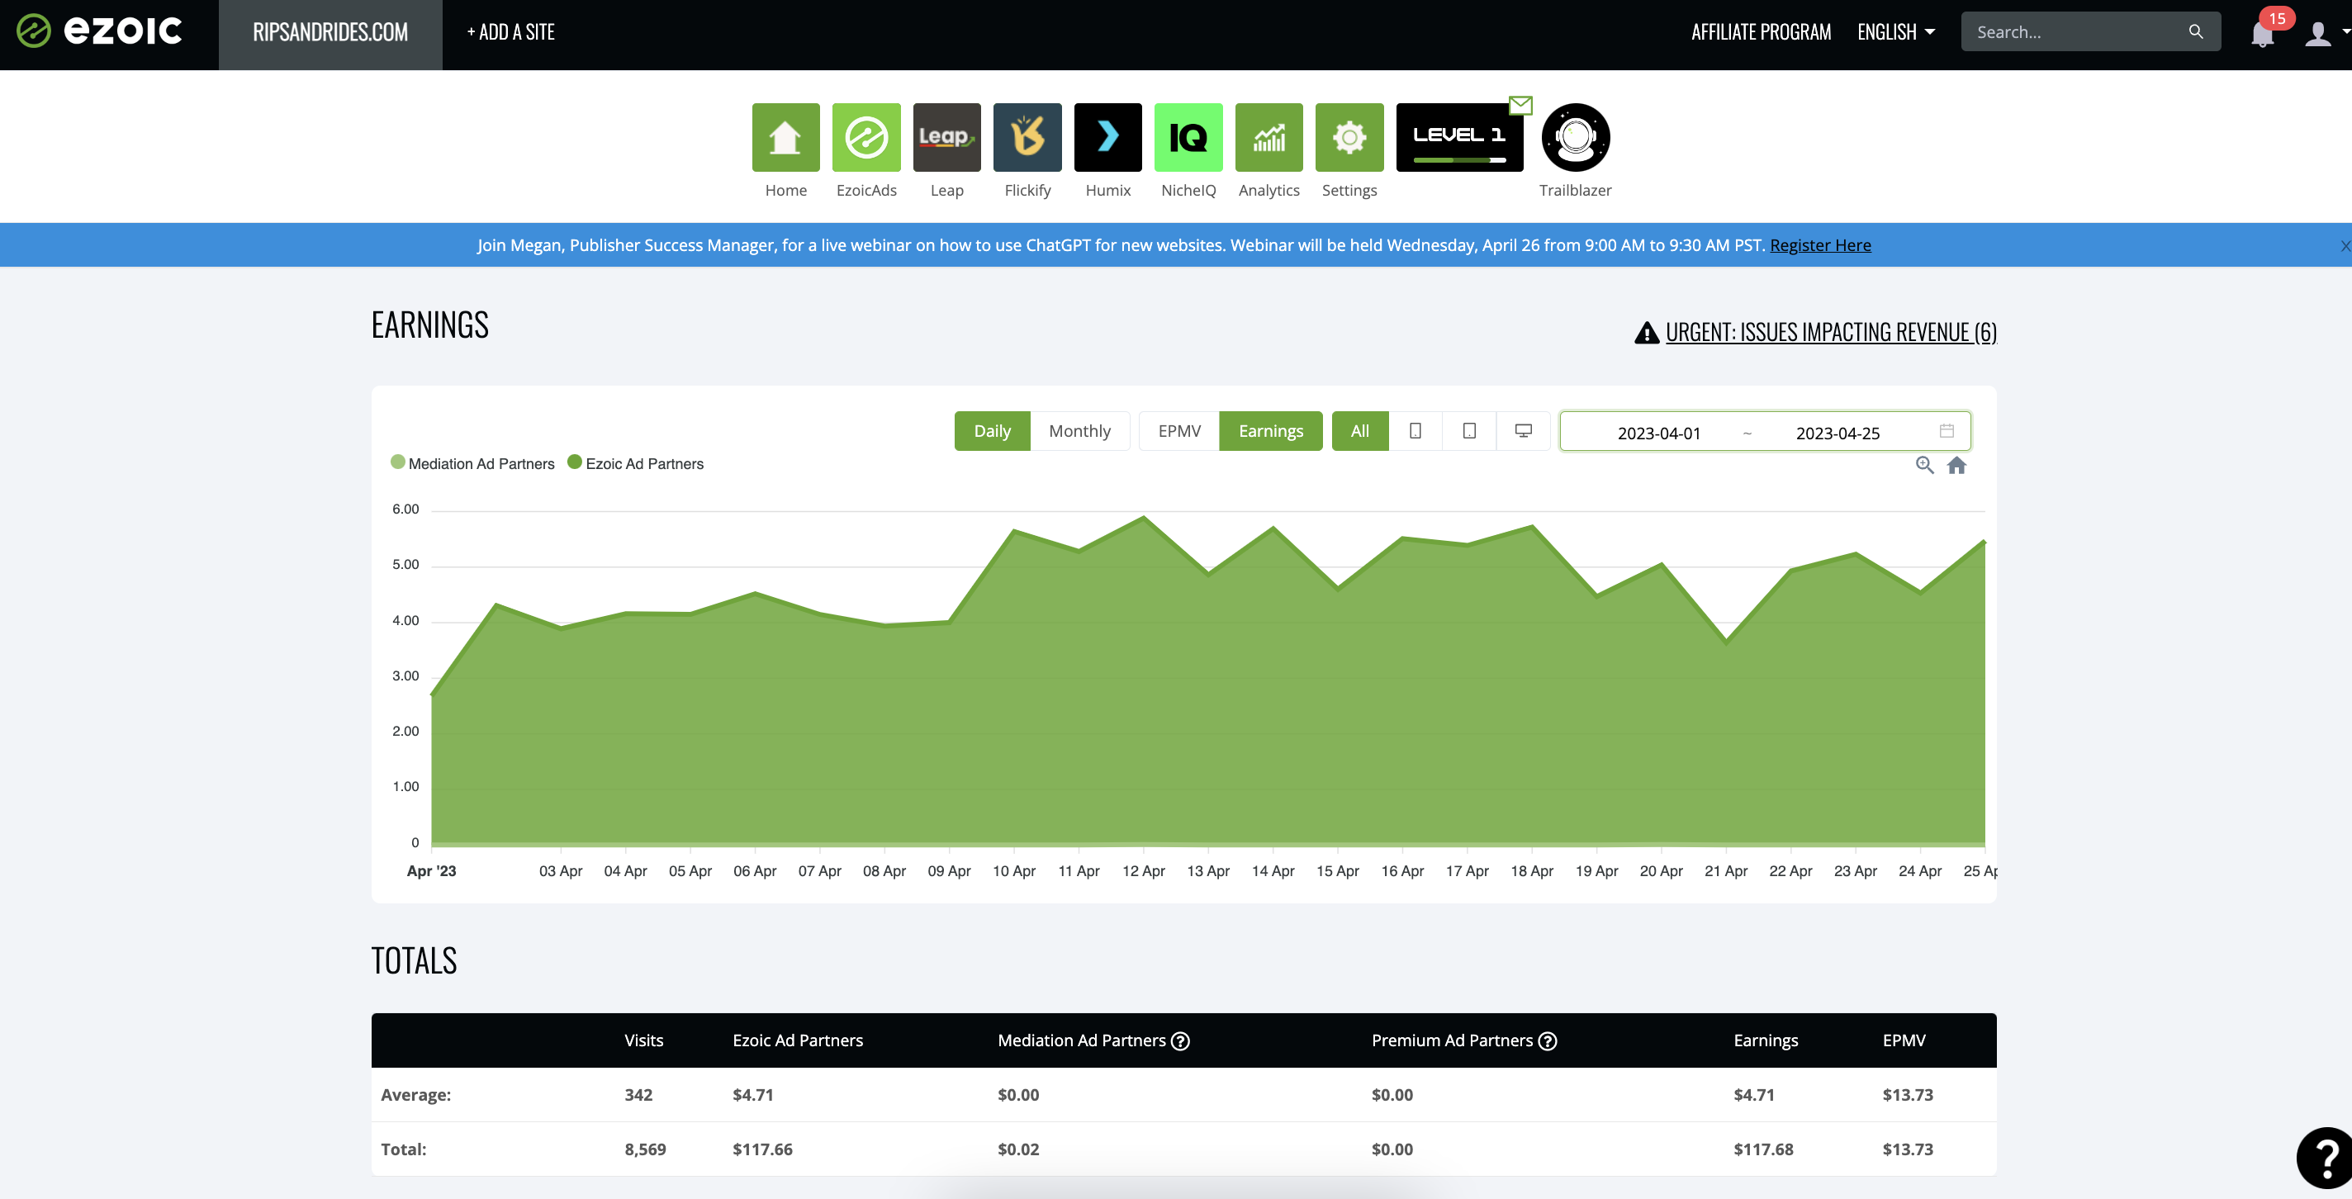Select the All devices filter

pos(1359,431)
